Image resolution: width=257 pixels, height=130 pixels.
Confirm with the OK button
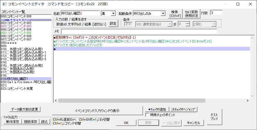(x=126, y=123)
